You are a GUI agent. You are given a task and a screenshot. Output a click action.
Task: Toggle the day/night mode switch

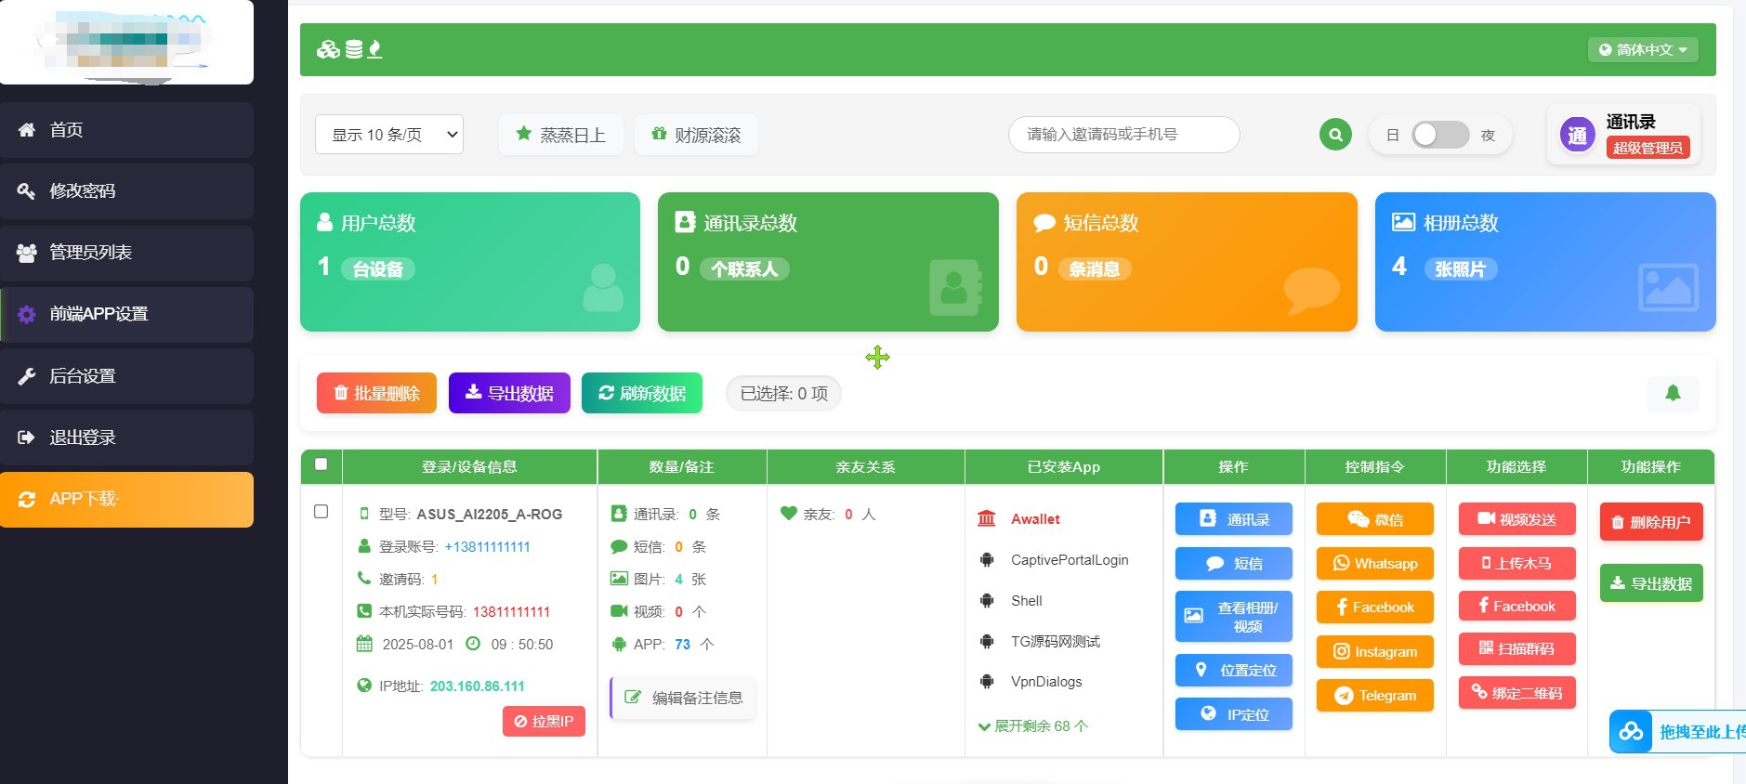[1439, 135]
